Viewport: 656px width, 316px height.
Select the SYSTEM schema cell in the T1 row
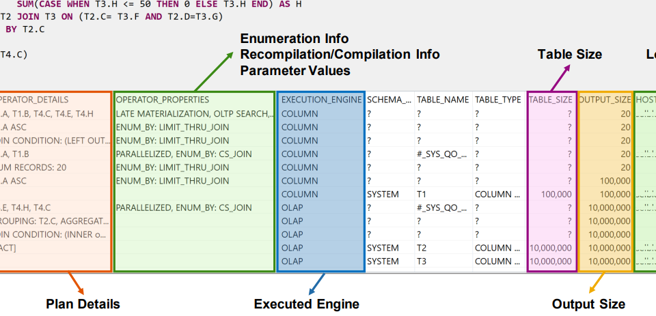tap(383, 195)
